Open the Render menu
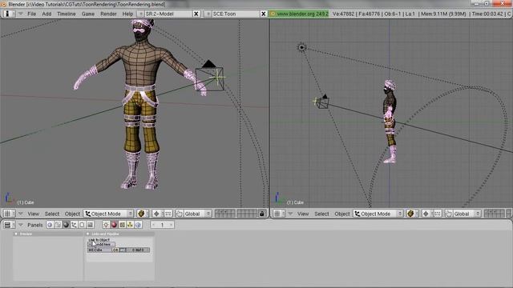 (108, 14)
